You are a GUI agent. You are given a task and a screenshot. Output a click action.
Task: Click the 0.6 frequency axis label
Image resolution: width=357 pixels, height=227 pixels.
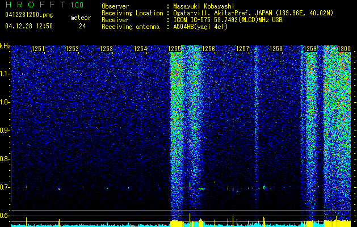pos(5,216)
